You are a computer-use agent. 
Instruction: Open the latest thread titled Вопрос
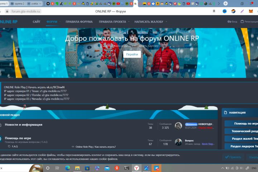coord(189,140)
